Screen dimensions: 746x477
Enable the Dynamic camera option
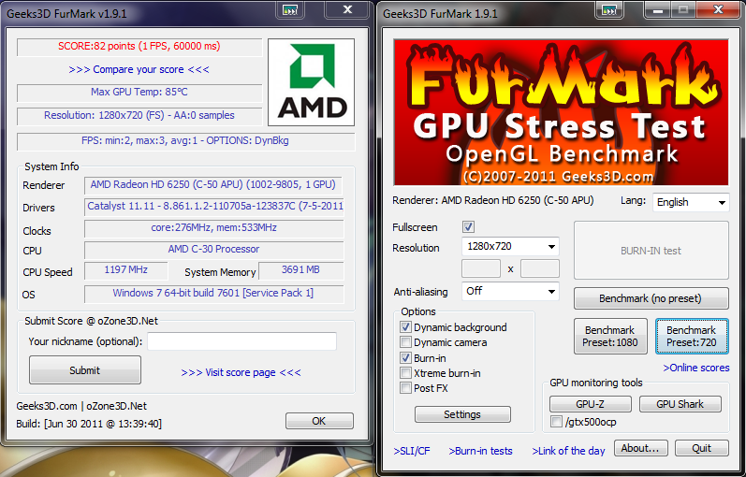pos(405,342)
